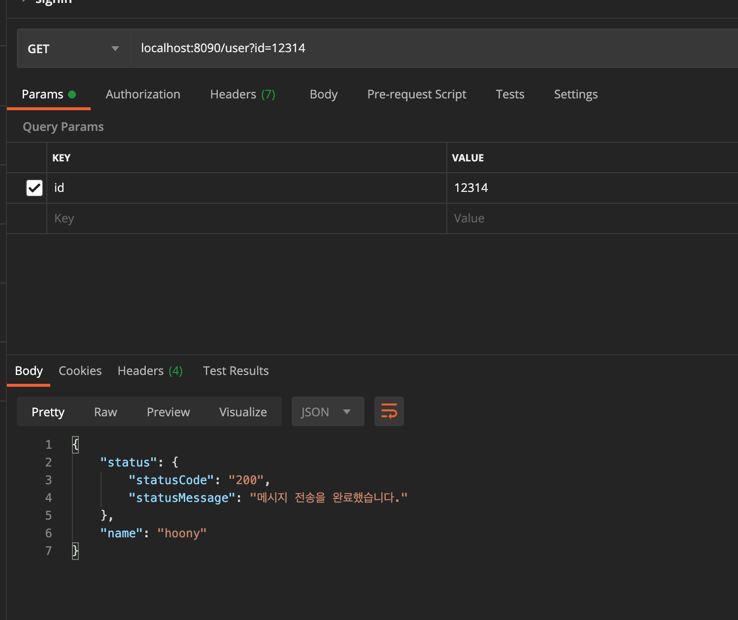Open the Pre-request Script tab

point(417,94)
